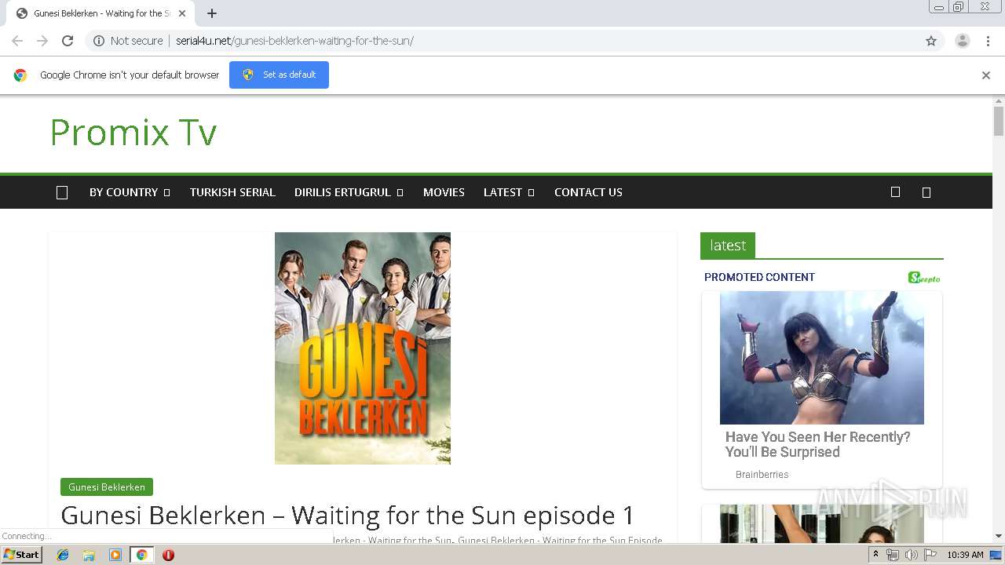This screenshot has width=1005, height=565.
Task: Launch Internet Explorer from the taskbar
Action: click(63, 555)
